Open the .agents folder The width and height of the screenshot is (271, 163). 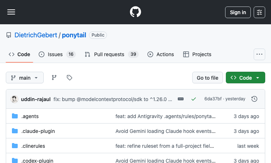coord(30,116)
